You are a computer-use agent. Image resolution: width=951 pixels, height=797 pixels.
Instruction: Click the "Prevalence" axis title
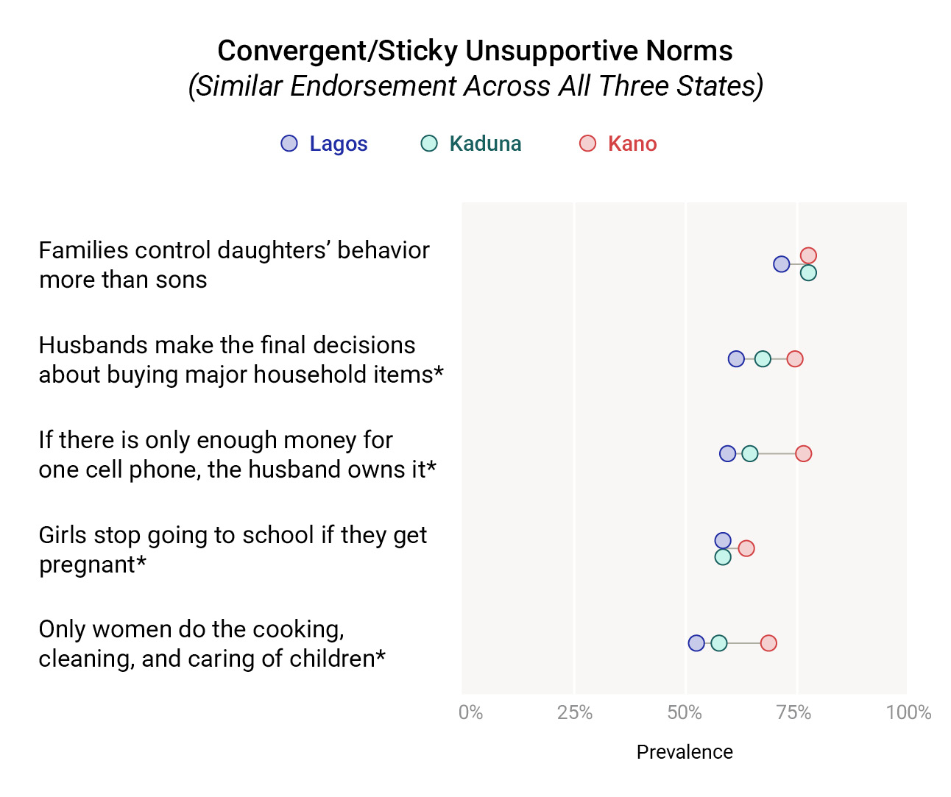[x=685, y=752]
